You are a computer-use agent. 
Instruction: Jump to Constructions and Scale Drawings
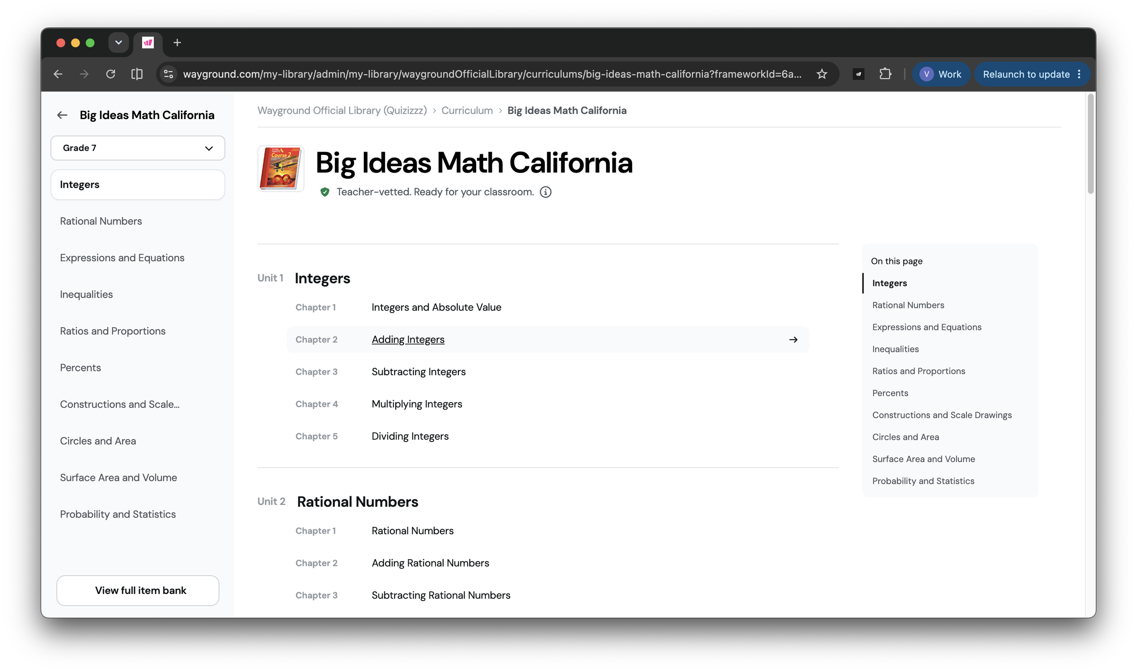(x=942, y=415)
